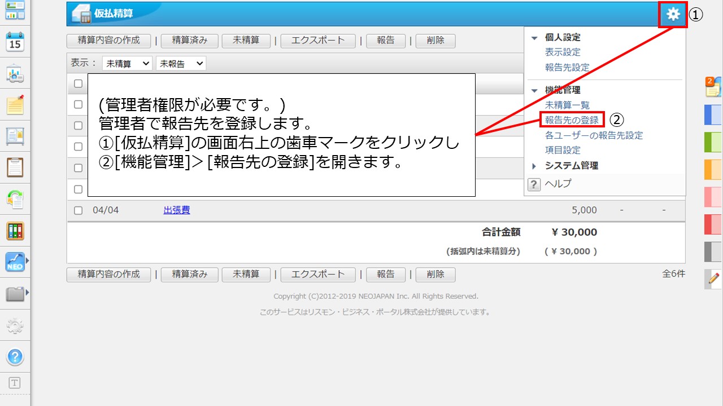This screenshot has width=723, height=406.
Task: Open the 未精算 display filter dropdown
Action: pos(127,64)
